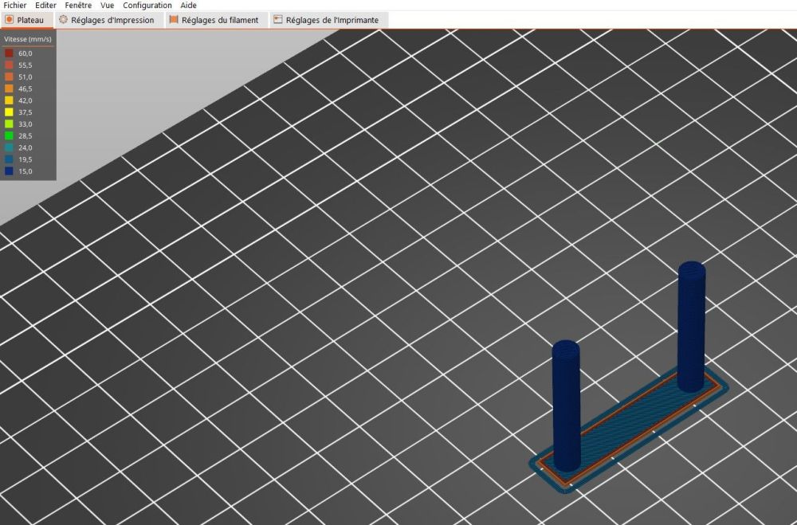The image size is (797, 525).
Task: Click the Plateau tab icon
Action: click(x=9, y=20)
